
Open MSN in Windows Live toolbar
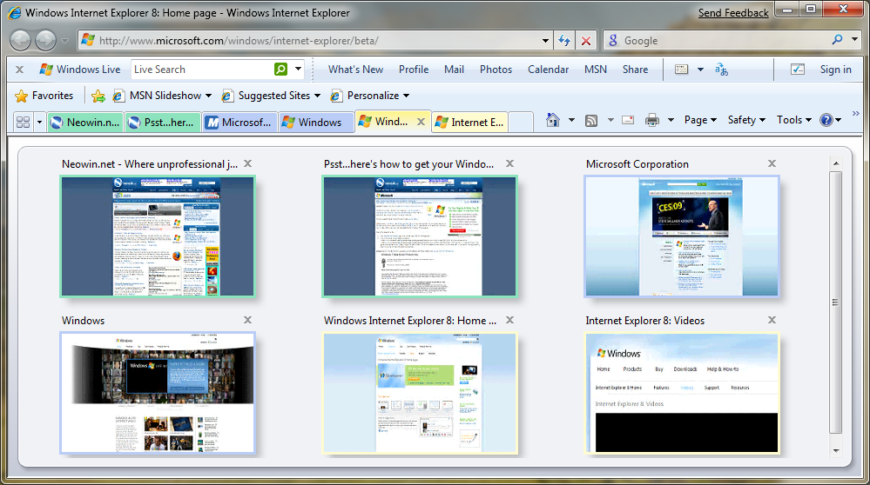[596, 70]
